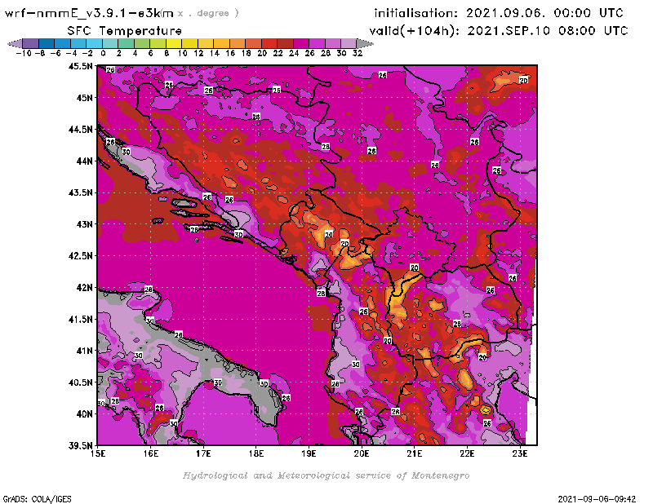Click the 16E longitude label
653x504 pixels.
[x=151, y=453]
